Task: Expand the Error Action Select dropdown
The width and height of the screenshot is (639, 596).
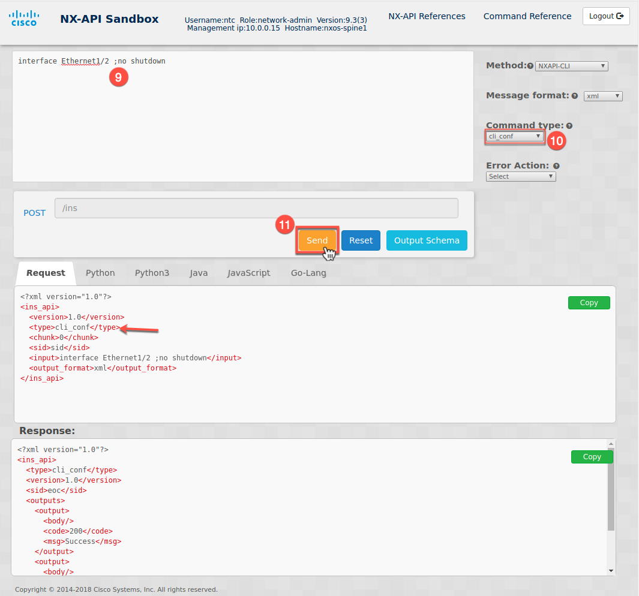Action: pyautogui.click(x=520, y=176)
